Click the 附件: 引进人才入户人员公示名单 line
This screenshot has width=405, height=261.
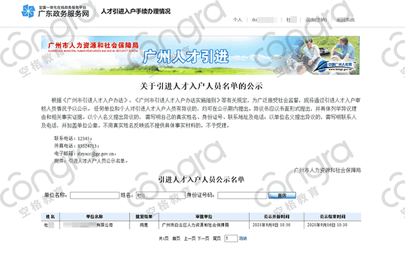(x=90, y=161)
